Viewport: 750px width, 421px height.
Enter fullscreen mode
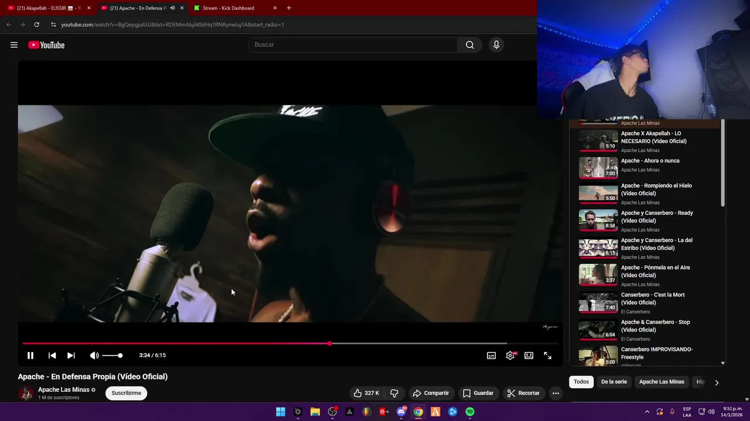click(x=548, y=356)
